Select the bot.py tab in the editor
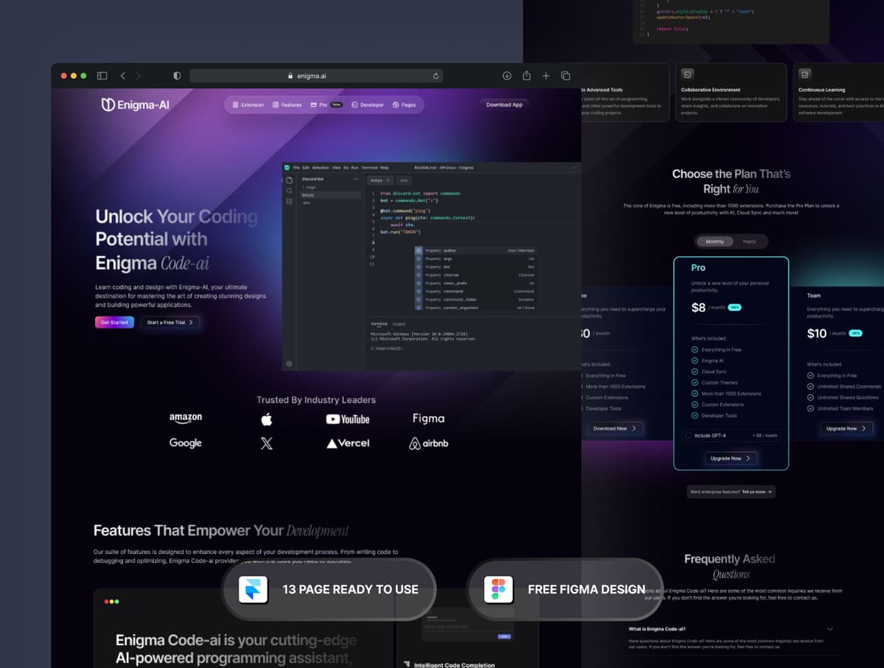Viewport: 884px width, 668px height. click(378, 180)
